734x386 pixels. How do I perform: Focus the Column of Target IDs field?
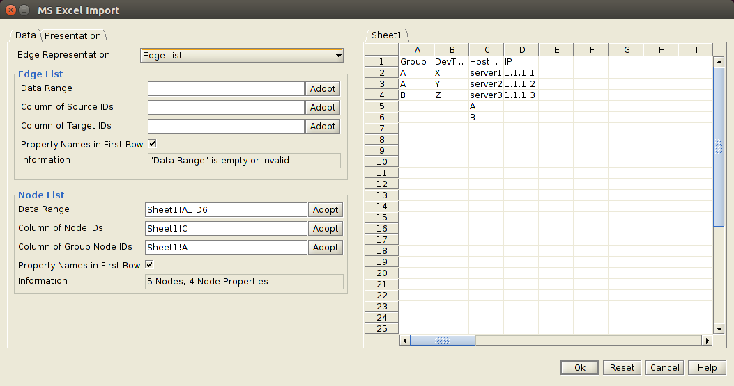tap(226, 126)
